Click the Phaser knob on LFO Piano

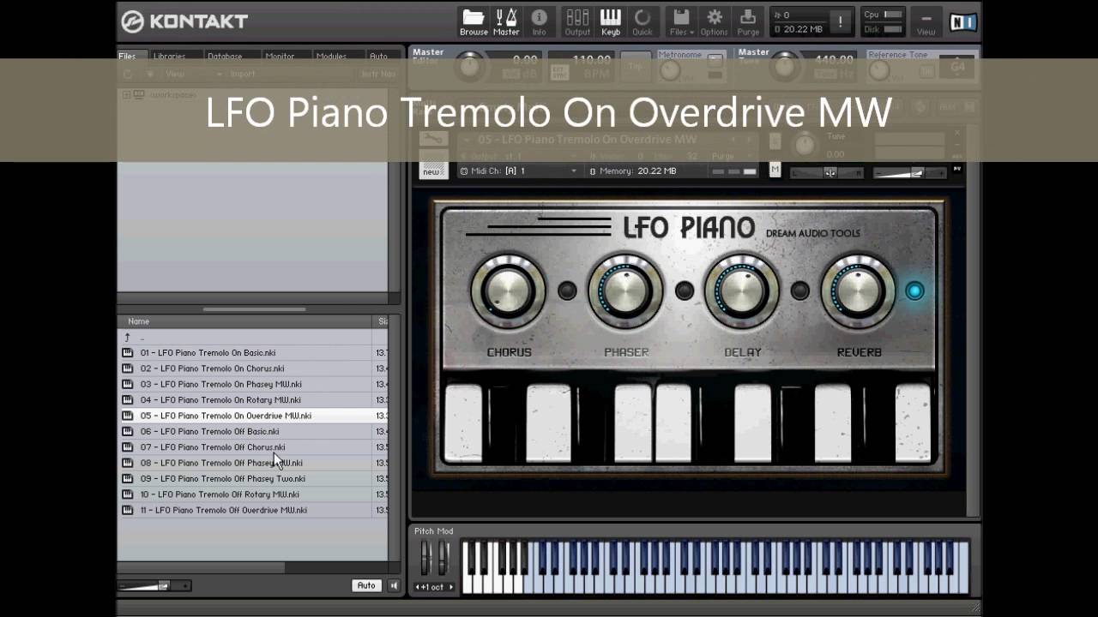coord(625,291)
